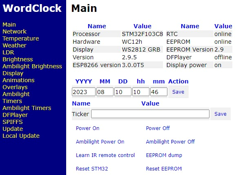The width and height of the screenshot is (245, 175).
Task: Click the Ticker text input field
Action: pyautogui.click(x=150, y=114)
